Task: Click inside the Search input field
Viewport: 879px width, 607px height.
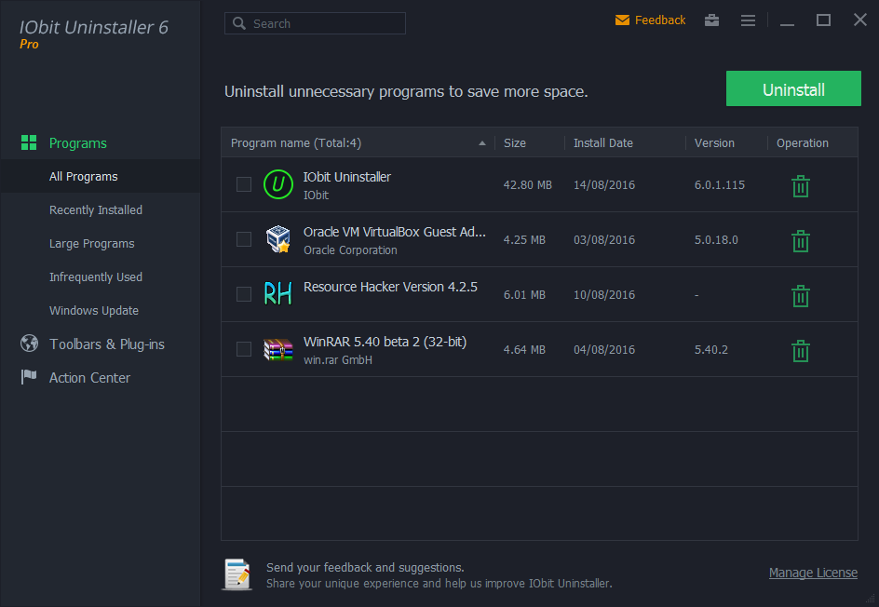Action: click(x=315, y=22)
